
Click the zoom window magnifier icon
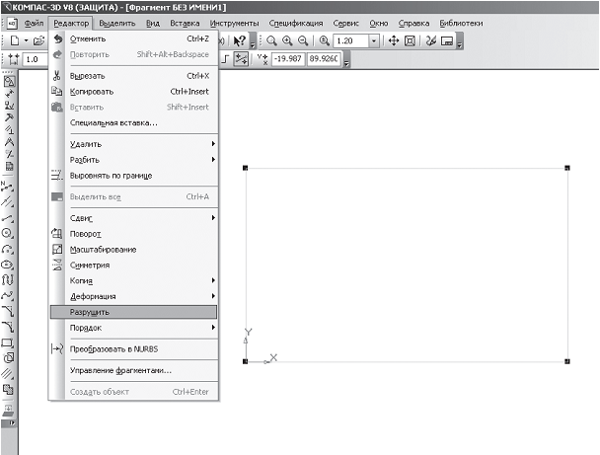coord(271,40)
